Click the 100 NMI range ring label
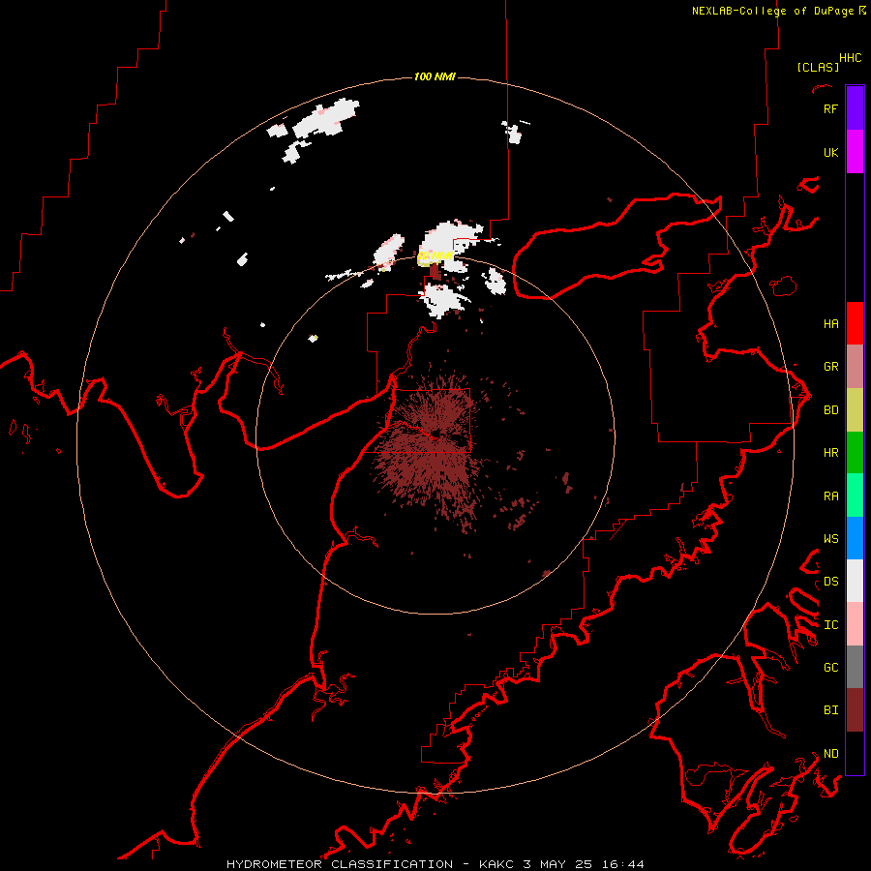The height and width of the screenshot is (871, 871). tap(435, 76)
